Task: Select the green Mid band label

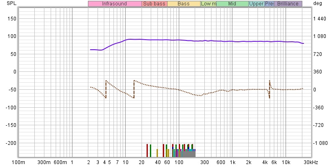Action: (232, 4)
